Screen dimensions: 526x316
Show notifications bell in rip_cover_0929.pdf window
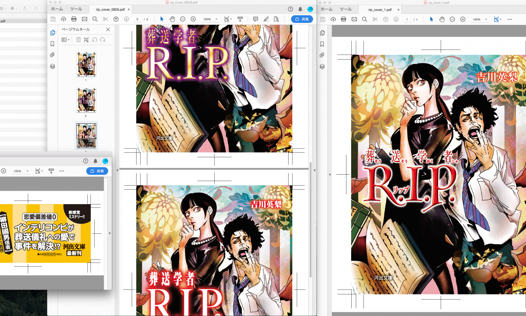(300, 9)
